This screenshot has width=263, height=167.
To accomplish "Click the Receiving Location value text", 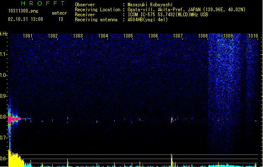I will tap(186, 10).
